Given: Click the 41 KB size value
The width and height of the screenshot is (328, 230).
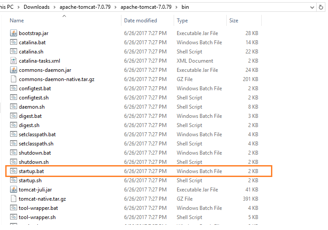Looking at the screenshot, I should 252,189.
